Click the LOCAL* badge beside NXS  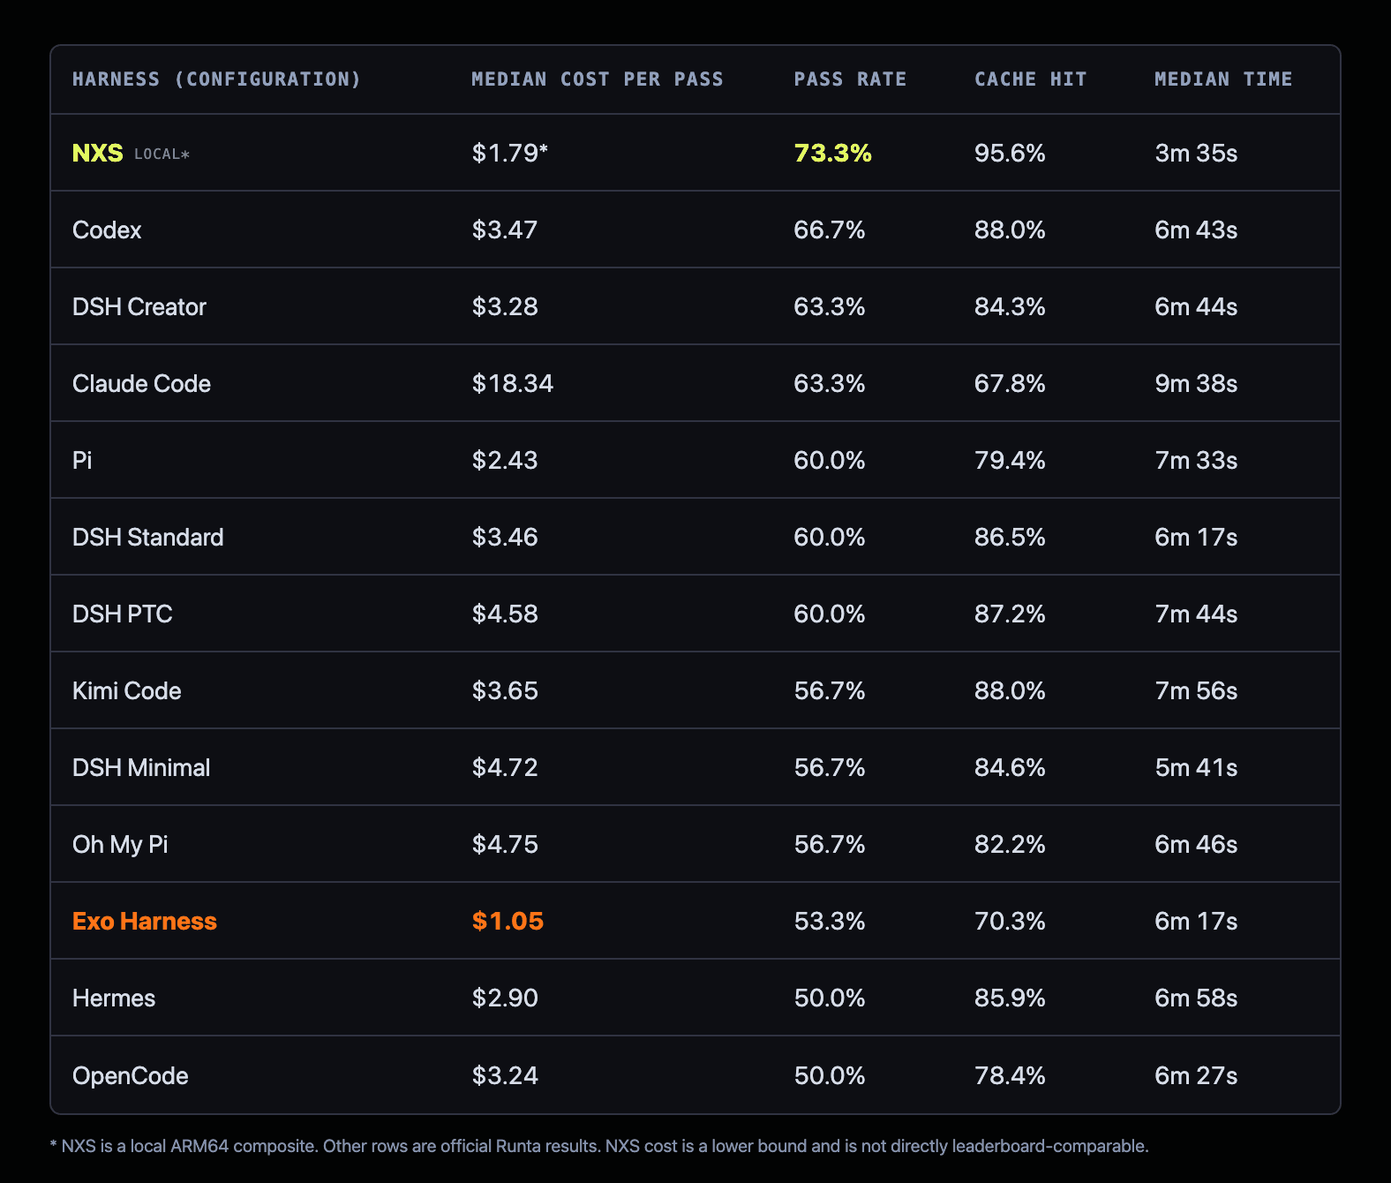(x=162, y=154)
